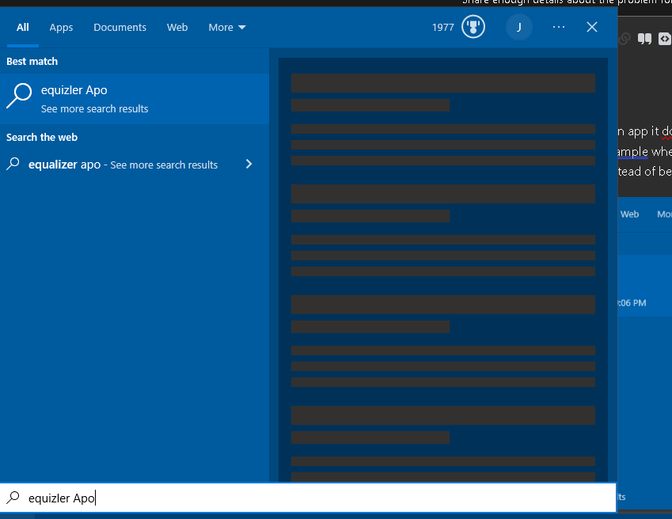Screen dimensions: 672x519
Task: Open the Microsoft Rewards trophy icon
Action: (473, 27)
